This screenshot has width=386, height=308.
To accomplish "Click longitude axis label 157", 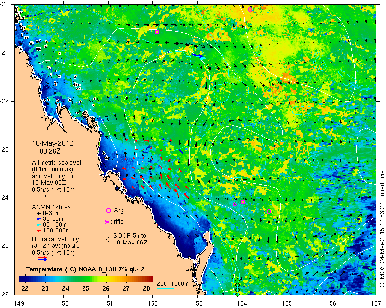I will tap(376, 304).
